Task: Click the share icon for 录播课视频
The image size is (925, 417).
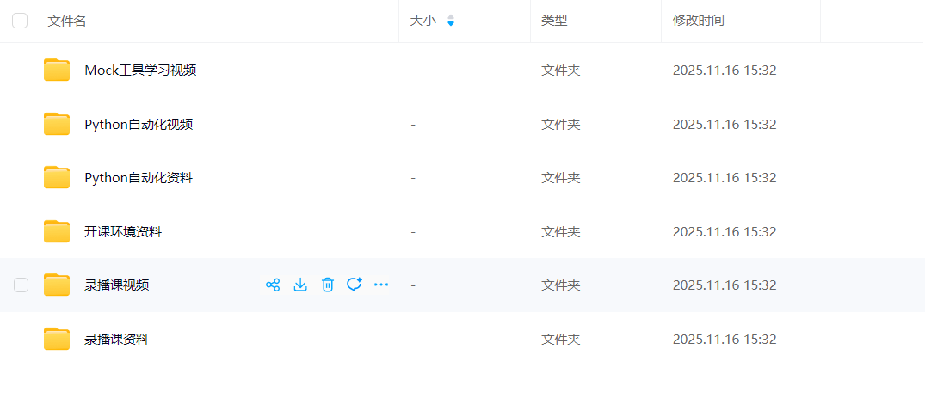Action: click(273, 285)
